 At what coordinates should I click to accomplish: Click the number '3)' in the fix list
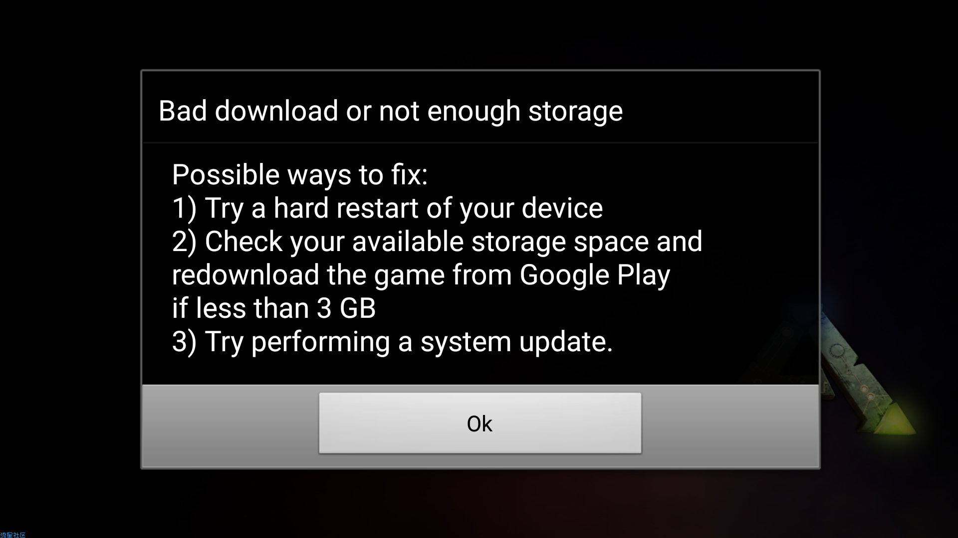tap(184, 342)
